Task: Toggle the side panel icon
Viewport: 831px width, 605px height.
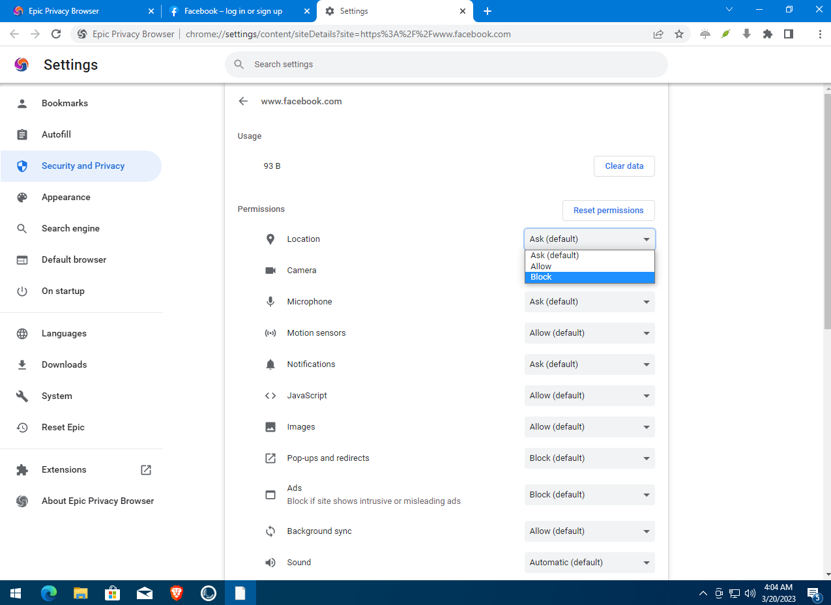Action: pyautogui.click(x=789, y=34)
